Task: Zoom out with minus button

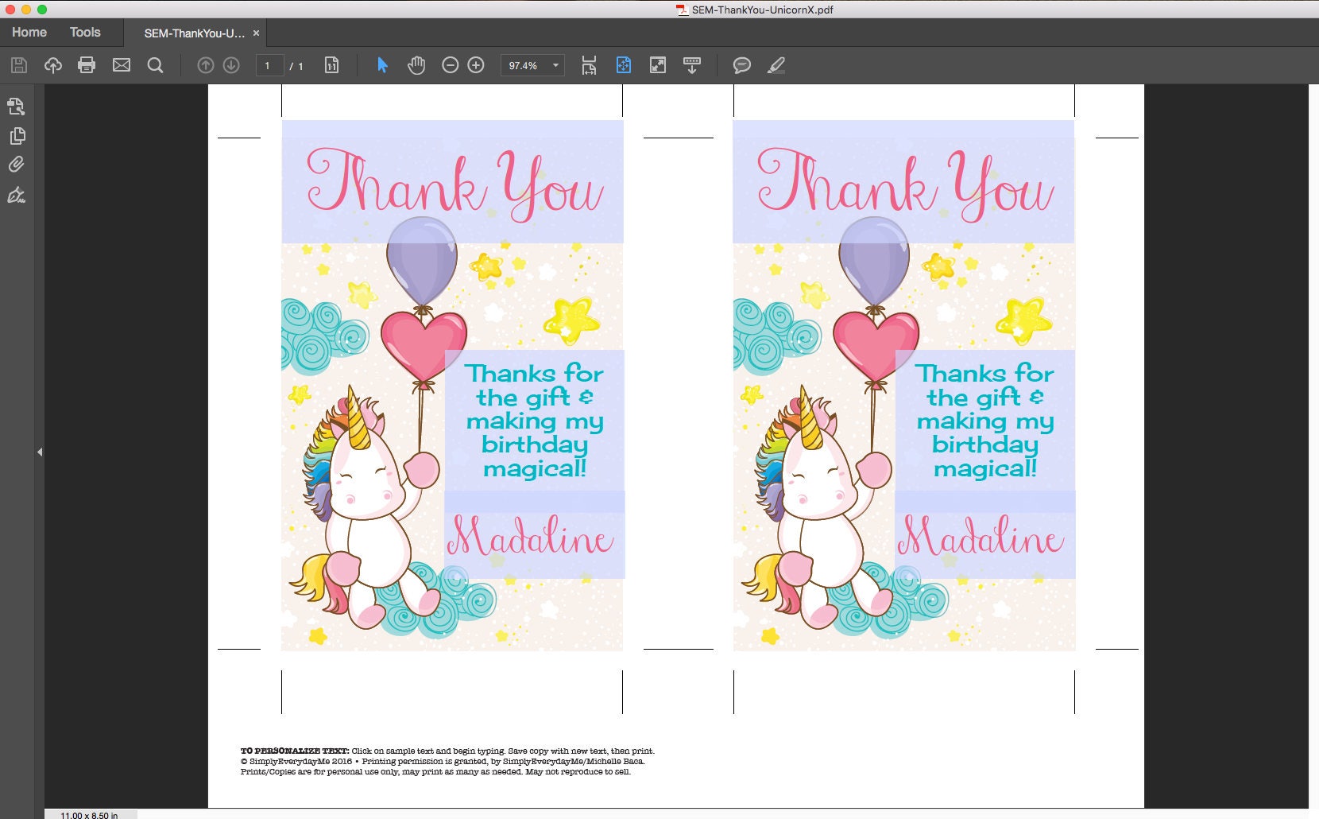Action: point(450,65)
